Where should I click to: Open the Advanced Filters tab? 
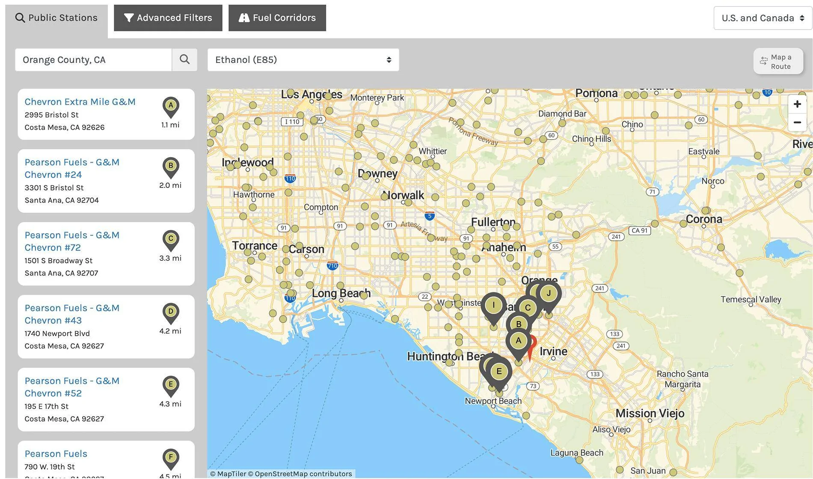(168, 18)
